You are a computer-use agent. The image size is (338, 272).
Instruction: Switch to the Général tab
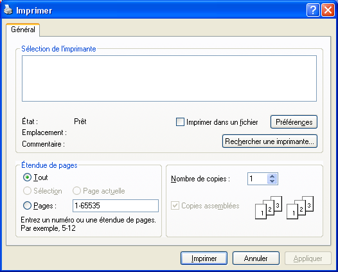click(x=23, y=30)
